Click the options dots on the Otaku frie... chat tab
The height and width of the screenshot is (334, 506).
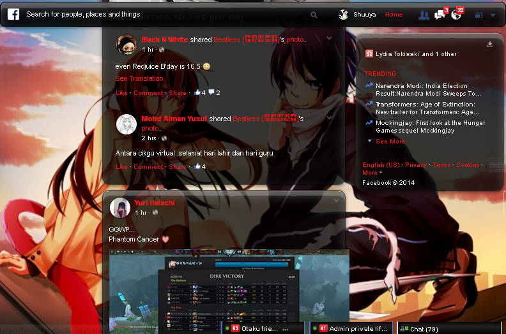pos(286,329)
